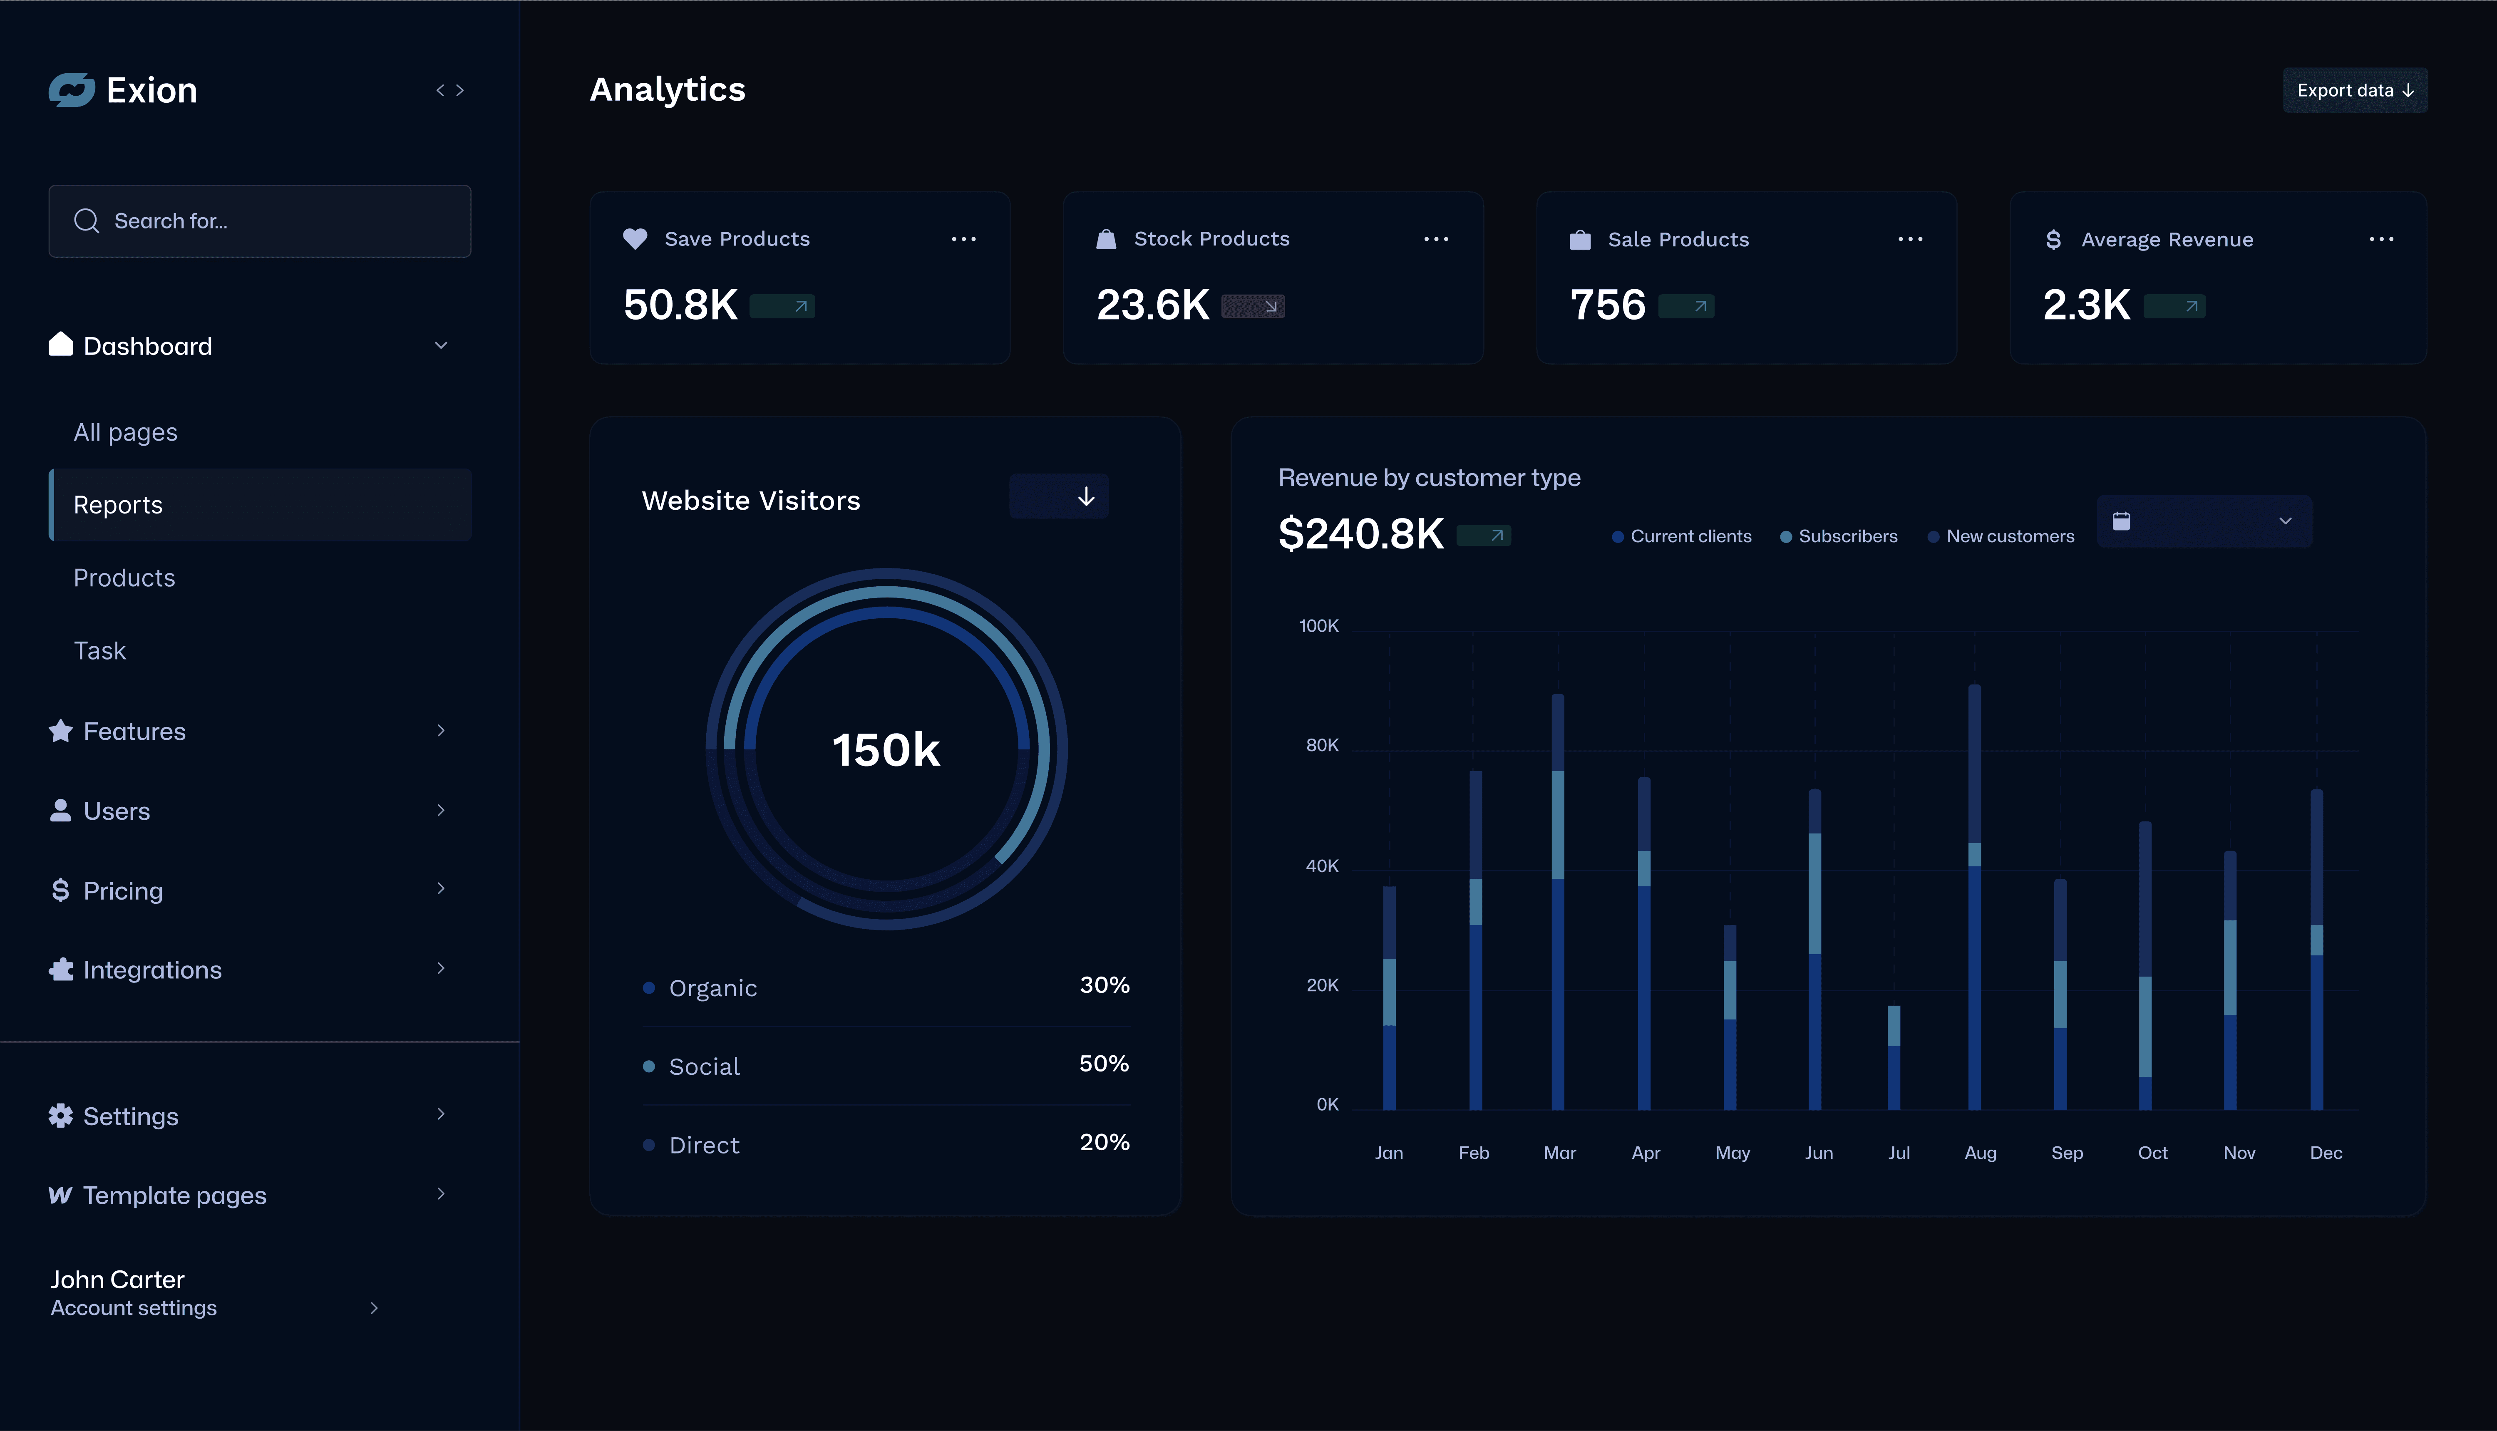Click the Integrations puzzle icon

tap(60, 968)
